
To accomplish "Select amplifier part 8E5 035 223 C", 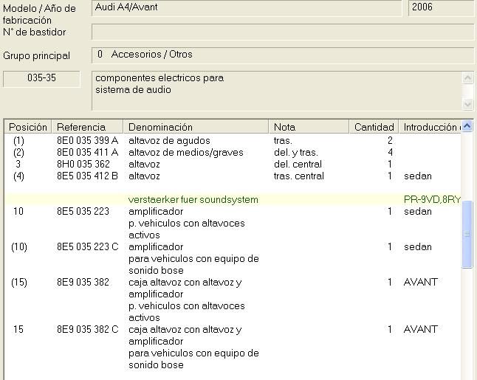I will [87, 247].
